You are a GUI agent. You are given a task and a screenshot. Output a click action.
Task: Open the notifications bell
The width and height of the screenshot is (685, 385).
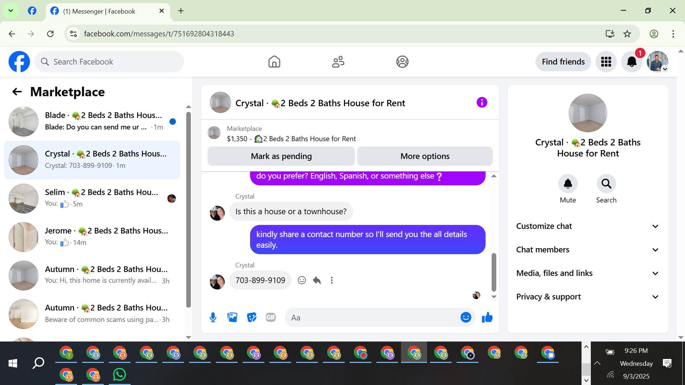pyautogui.click(x=632, y=62)
